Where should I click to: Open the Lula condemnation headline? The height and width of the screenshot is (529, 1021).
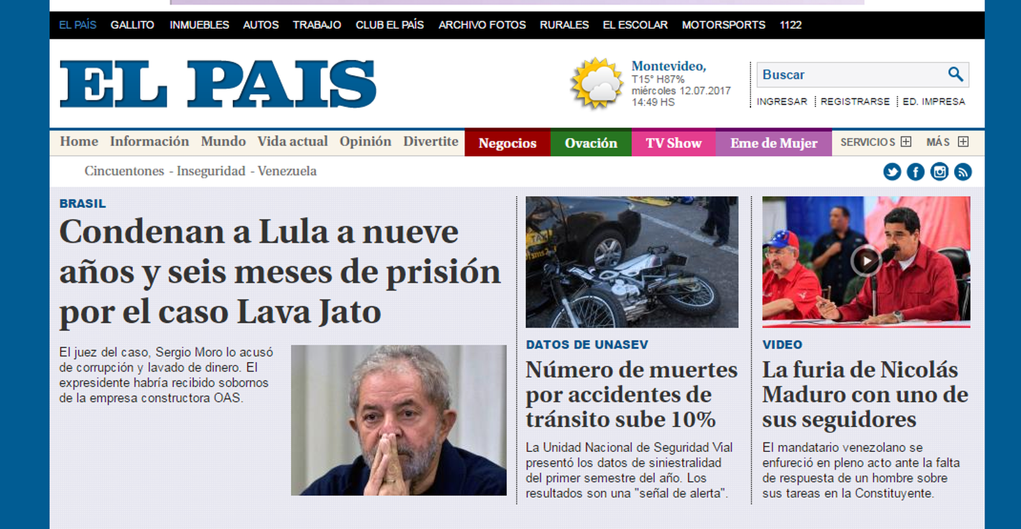(x=280, y=272)
